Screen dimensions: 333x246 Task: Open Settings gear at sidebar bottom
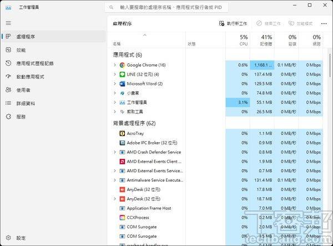coord(8,238)
